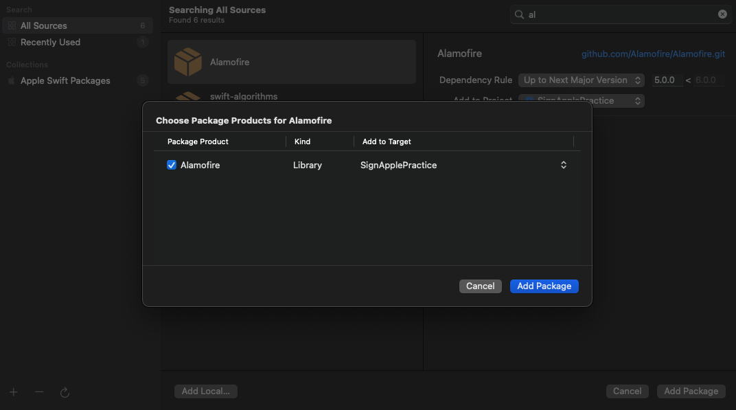
Task: Select Recently Used in the sidebar
Action: [x=78, y=43]
